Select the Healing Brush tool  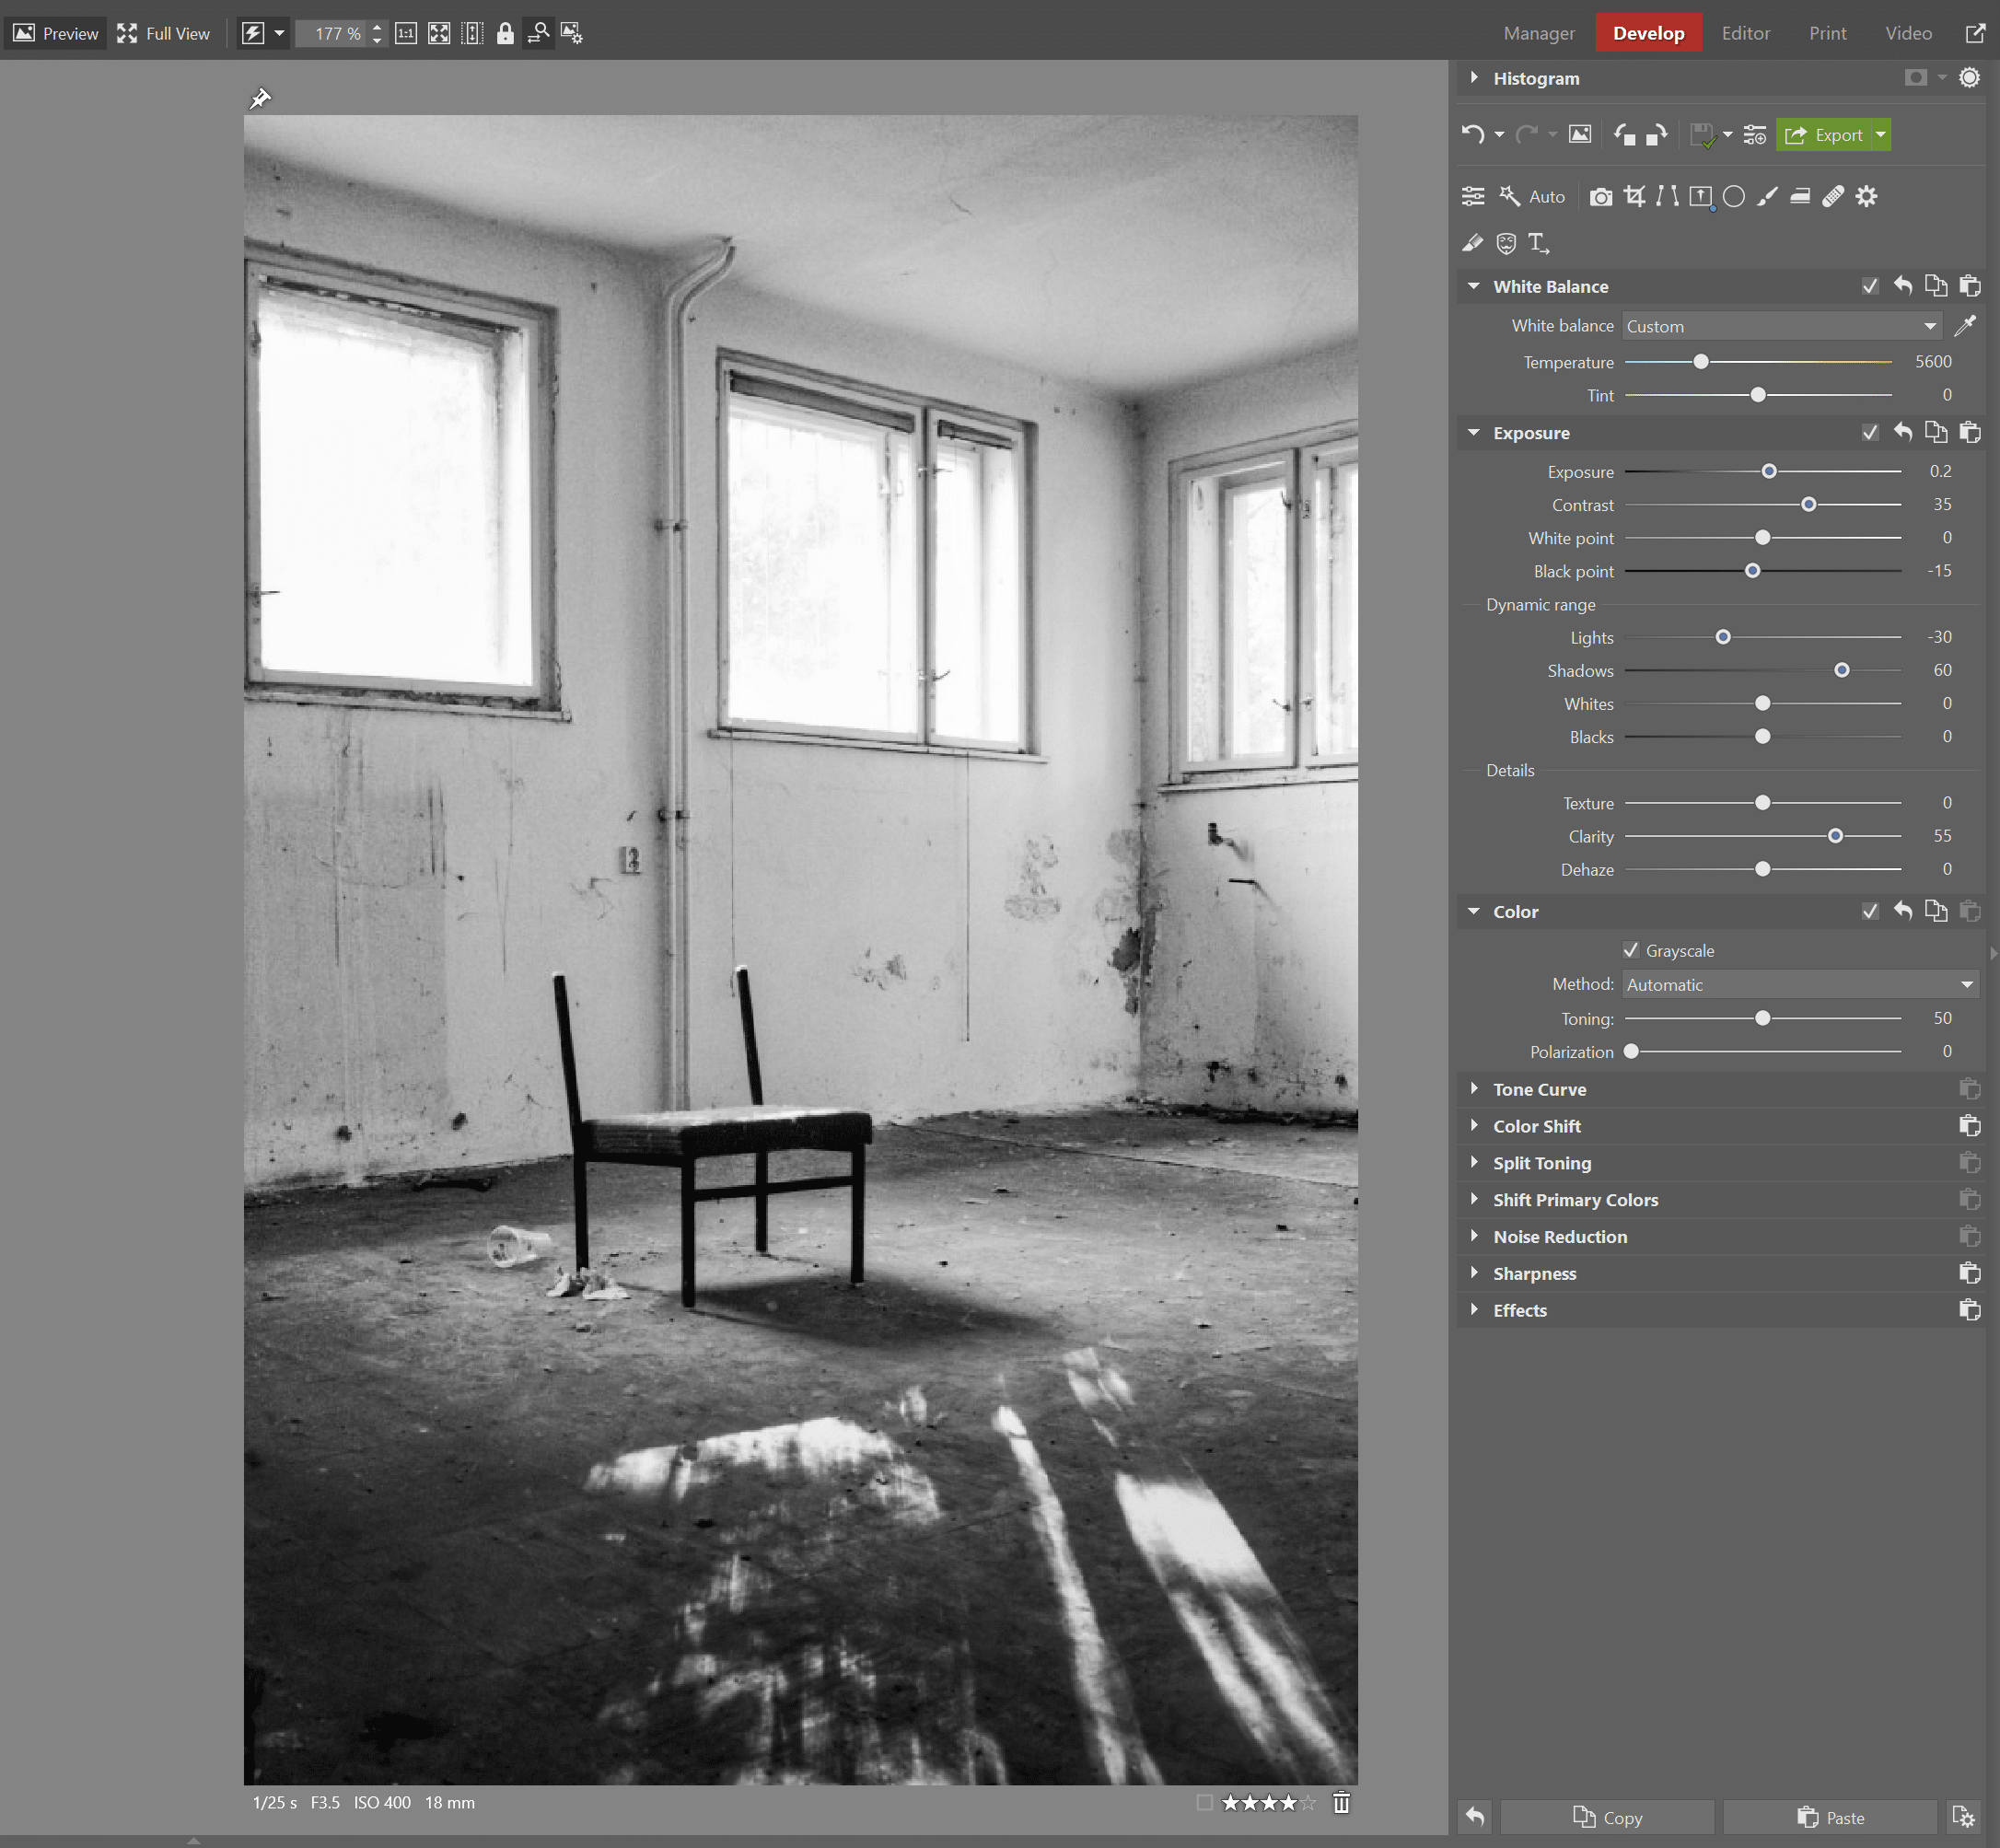1832,196
